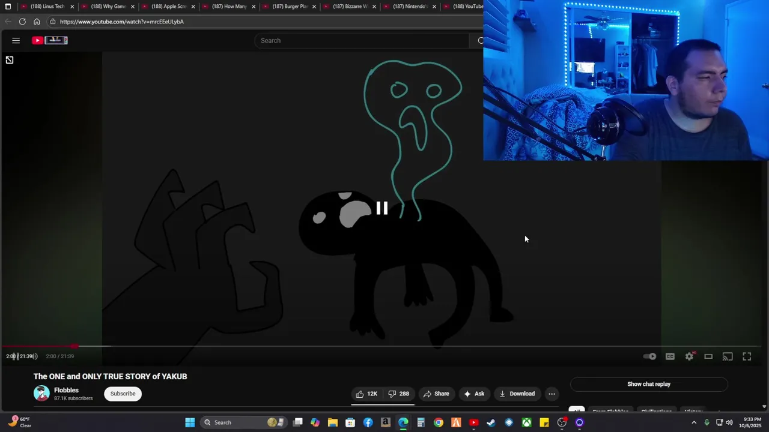Toggle closed captions in the player
Screen dimensions: 769x432
(670, 356)
